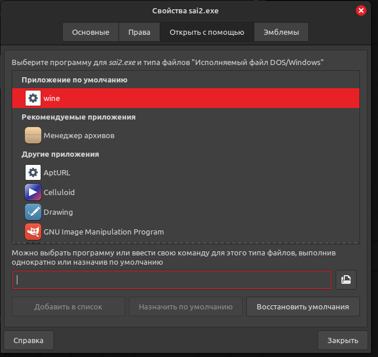This screenshot has height=357, width=378.
Task: Click the Приложение по умолчанию header
Action: coord(74,80)
